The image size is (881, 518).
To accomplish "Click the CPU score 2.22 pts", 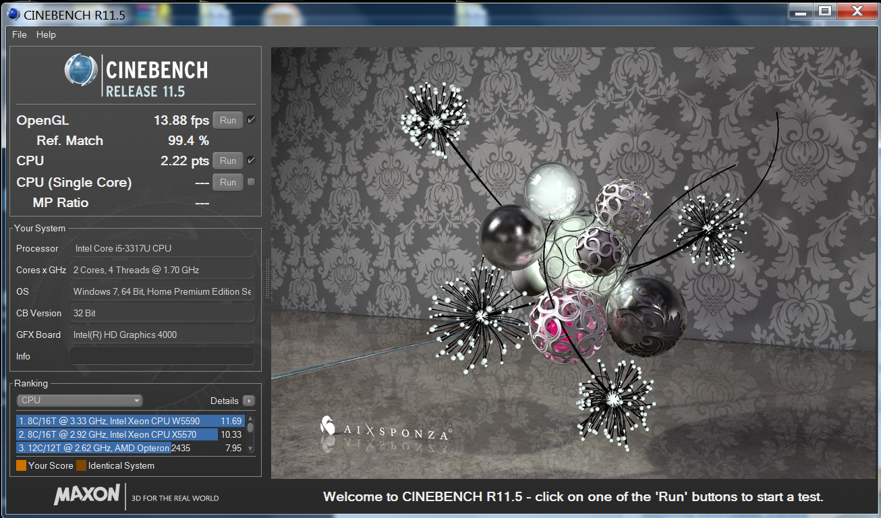I will point(184,161).
